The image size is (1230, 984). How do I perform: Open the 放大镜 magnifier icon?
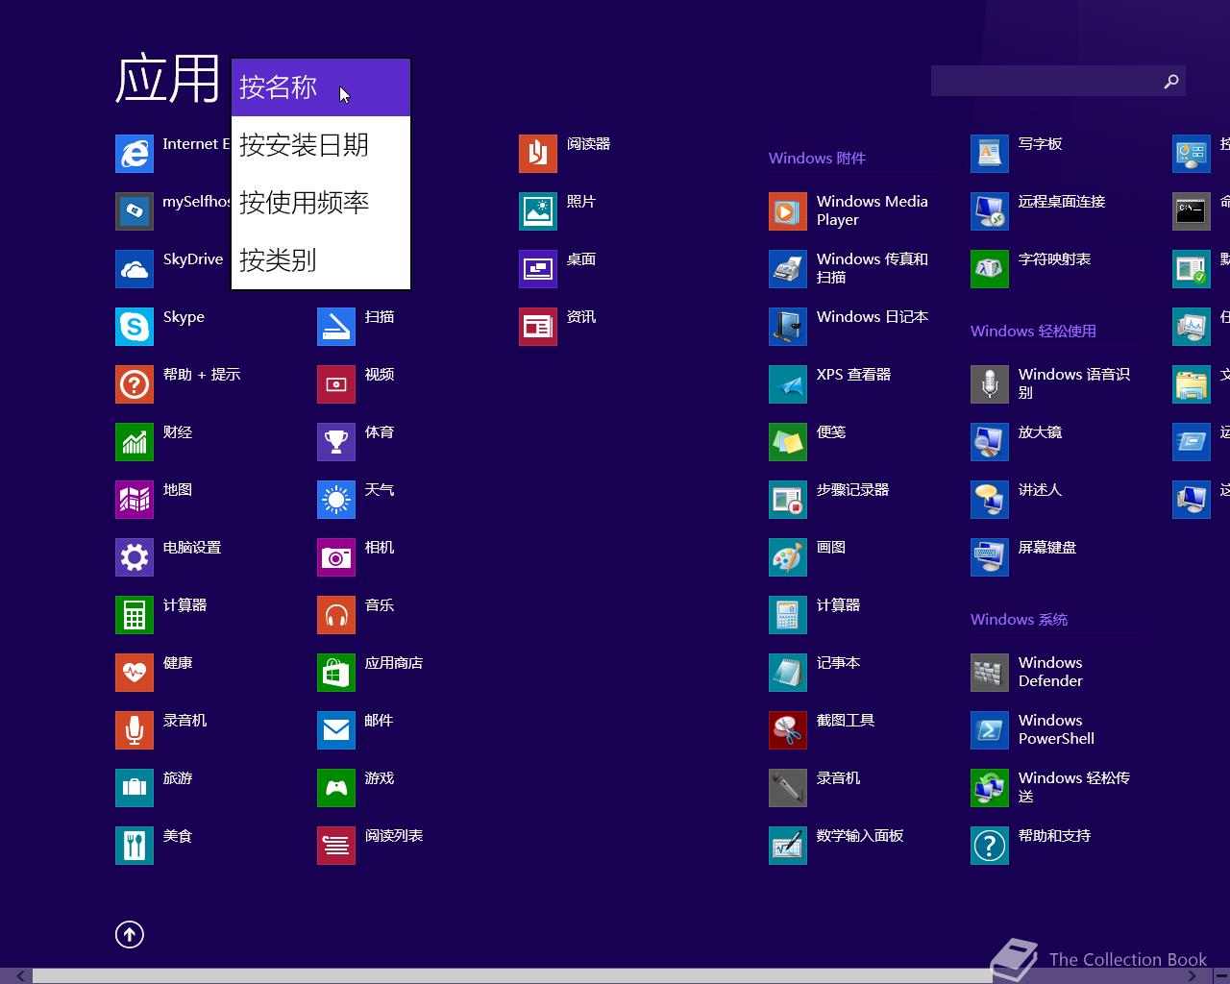click(990, 442)
